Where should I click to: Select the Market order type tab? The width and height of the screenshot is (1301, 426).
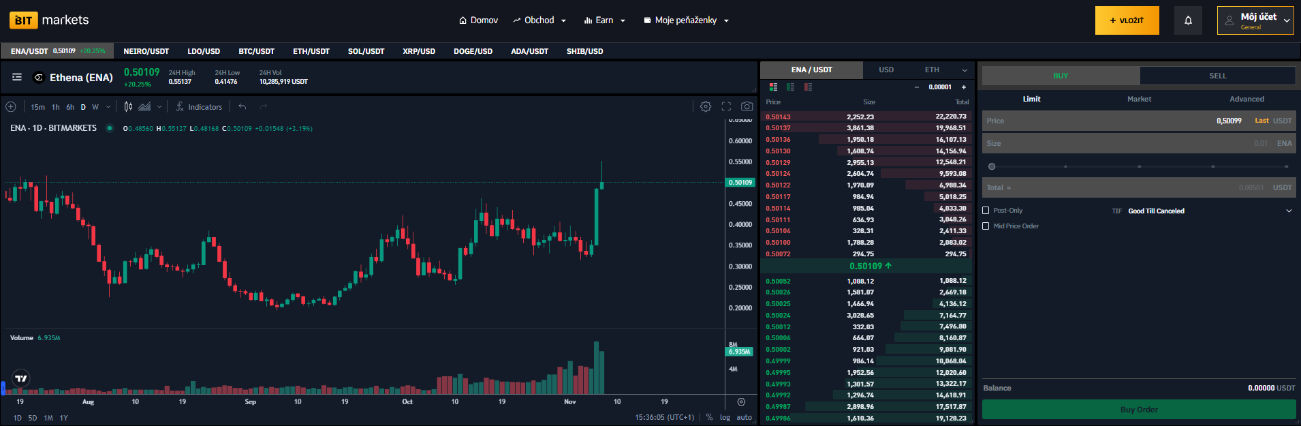[1139, 100]
